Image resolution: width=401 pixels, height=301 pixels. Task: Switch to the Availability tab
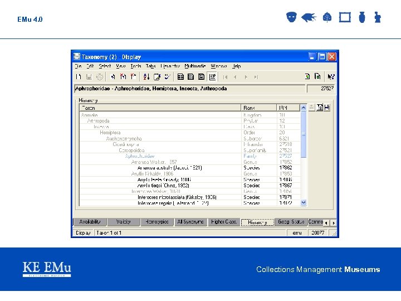(90, 222)
